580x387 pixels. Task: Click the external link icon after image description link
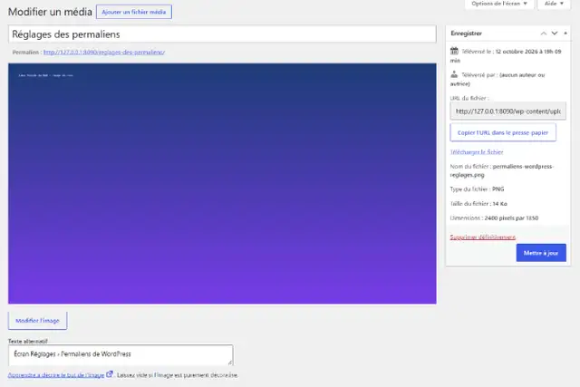pyautogui.click(x=109, y=374)
